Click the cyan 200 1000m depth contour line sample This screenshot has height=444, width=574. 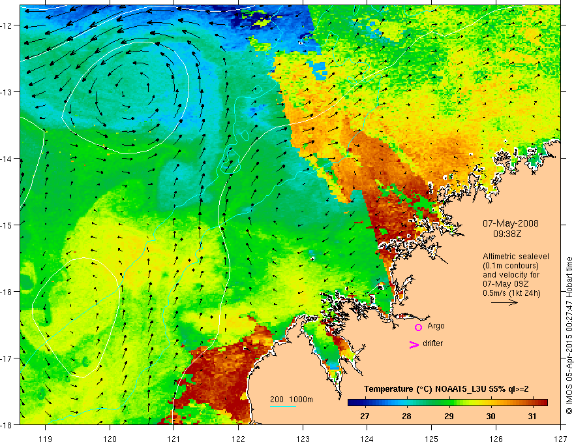click(x=283, y=406)
